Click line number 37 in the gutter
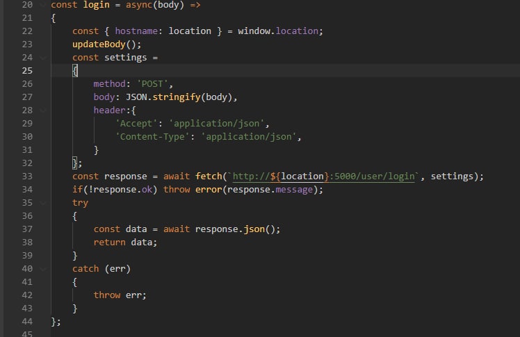Image resolution: width=520 pixels, height=337 pixels. pyautogui.click(x=27, y=229)
